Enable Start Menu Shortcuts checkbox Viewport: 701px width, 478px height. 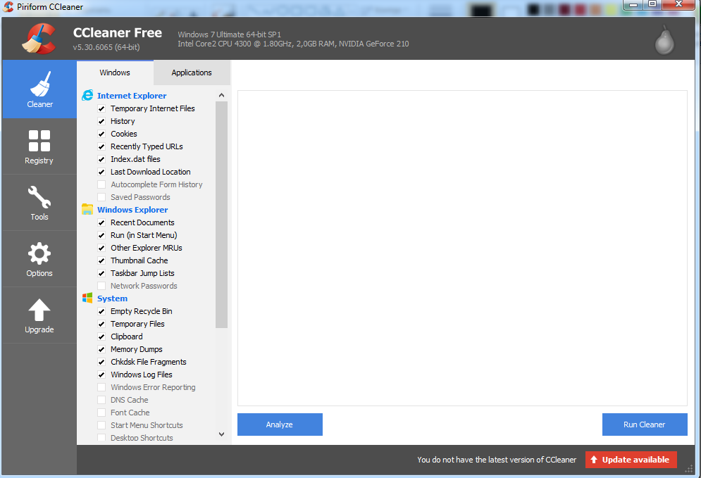point(101,425)
